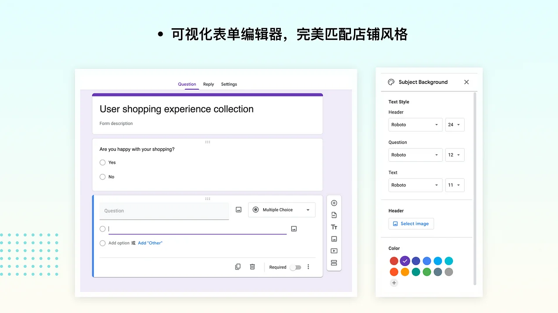Viewport: 558px width, 313px height.
Task: Click the import questions icon
Action: click(334, 215)
